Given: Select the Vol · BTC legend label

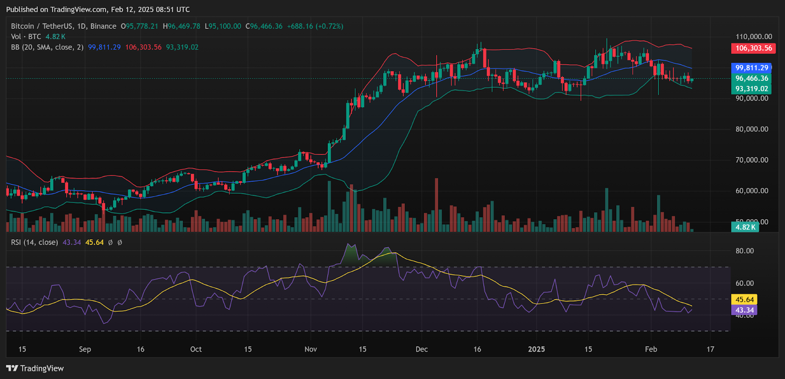Looking at the screenshot, I should click(26, 37).
